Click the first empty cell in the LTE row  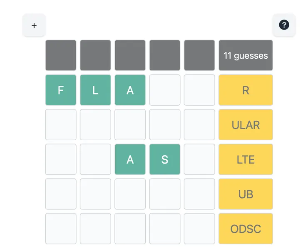click(x=61, y=159)
